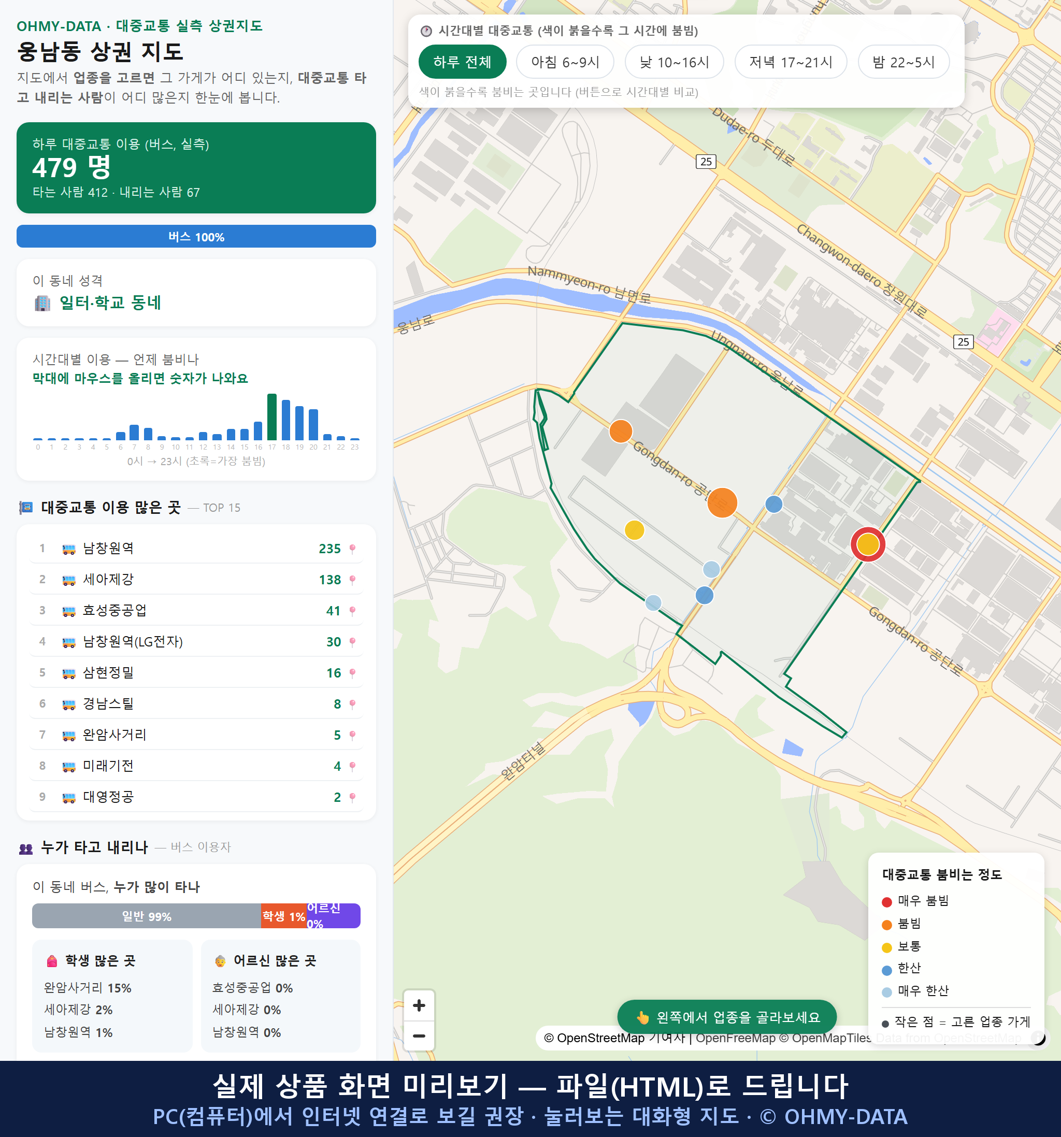Image resolution: width=1061 pixels, height=1137 pixels.
Task: Zoom in the map with plus button
Action: point(419,1005)
